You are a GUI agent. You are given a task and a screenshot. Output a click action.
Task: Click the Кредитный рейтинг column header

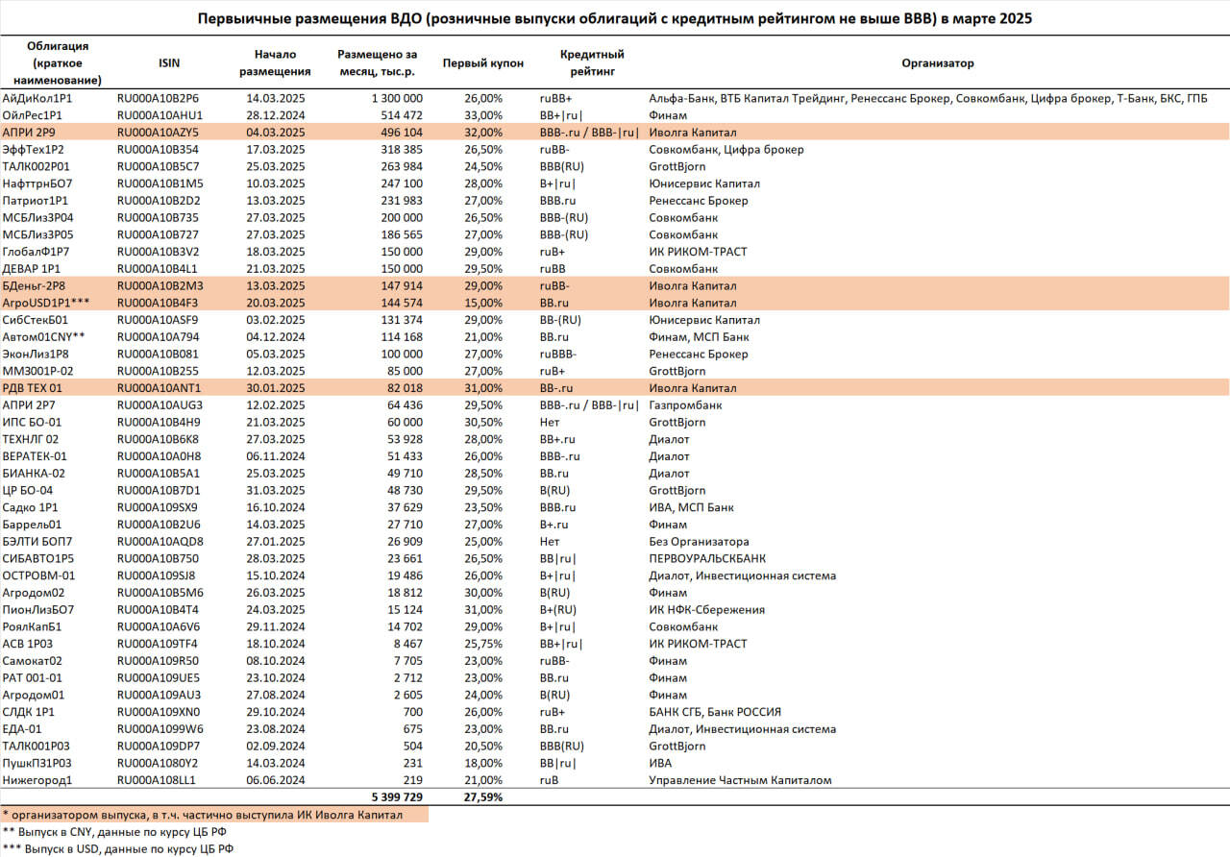click(593, 63)
